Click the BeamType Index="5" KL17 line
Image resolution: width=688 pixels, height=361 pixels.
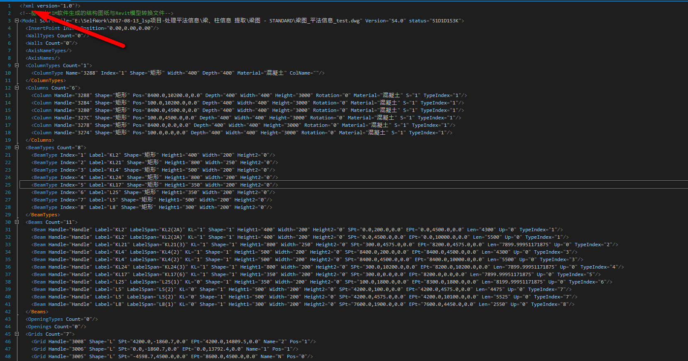coord(154,185)
